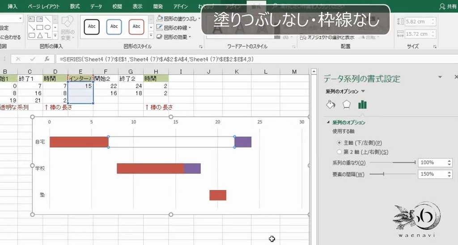This screenshot has width=458, height=245.
Task: Select cell containing インター header
Action: (81, 79)
